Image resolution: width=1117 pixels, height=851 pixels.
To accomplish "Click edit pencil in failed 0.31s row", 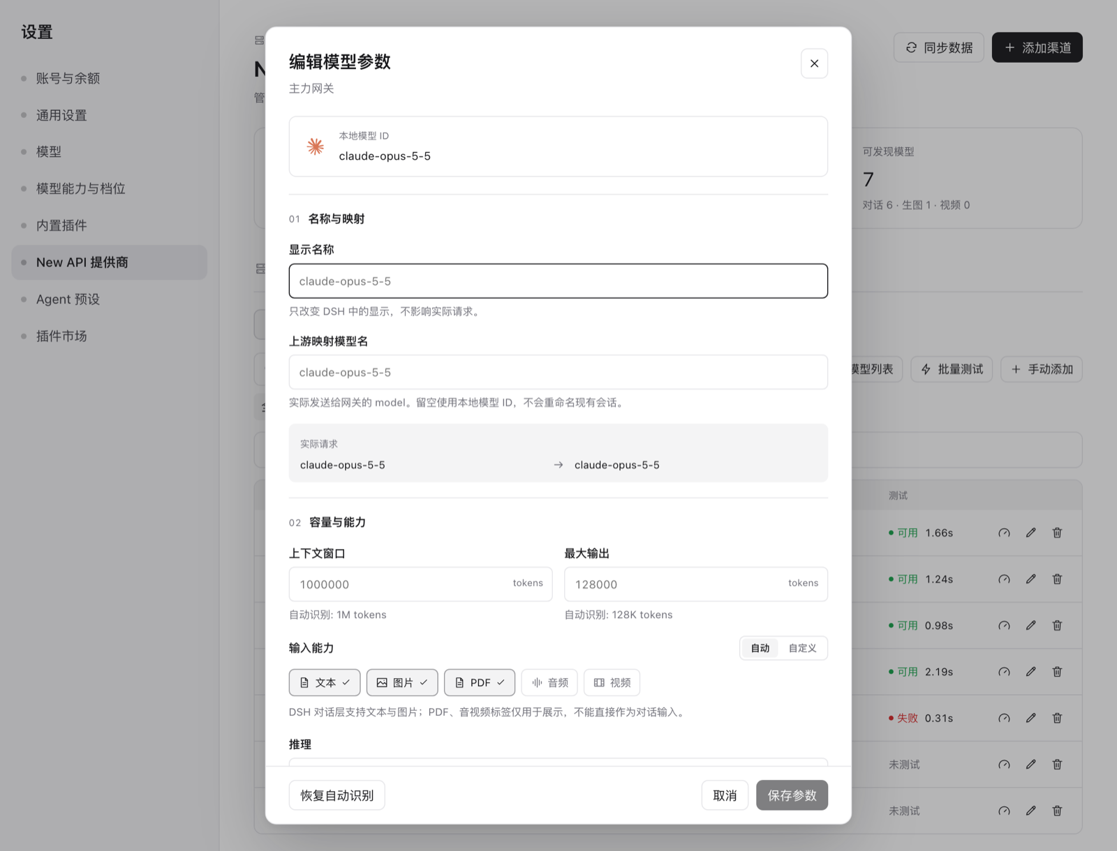I will [x=1030, y=718].
